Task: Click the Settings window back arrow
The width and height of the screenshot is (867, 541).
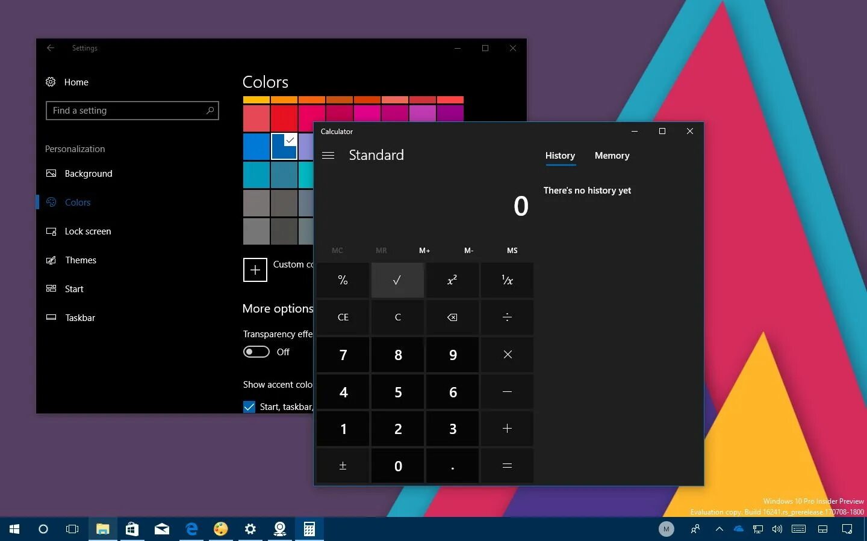Action: click(51, 48)
